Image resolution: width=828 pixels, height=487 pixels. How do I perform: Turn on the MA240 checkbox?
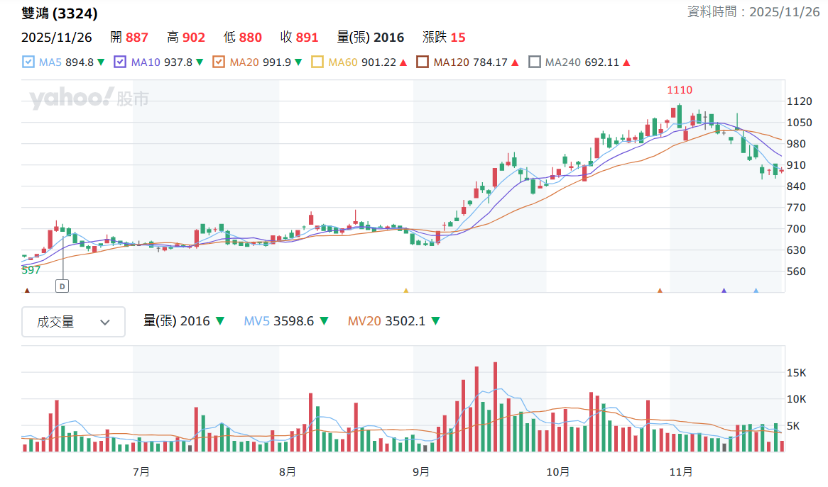pos(535,62)
